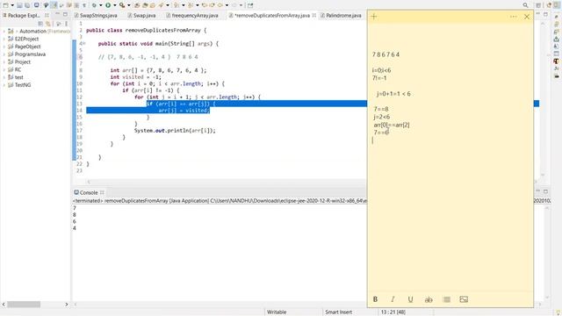Viewport: 562px width, 316px height.
Task: Click the Debug bug icon in toolbar
Action: click(x=94, y=5)
